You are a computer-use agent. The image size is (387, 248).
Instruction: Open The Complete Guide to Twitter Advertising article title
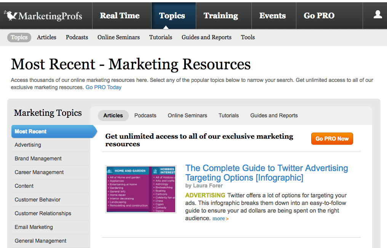(267, 173)
